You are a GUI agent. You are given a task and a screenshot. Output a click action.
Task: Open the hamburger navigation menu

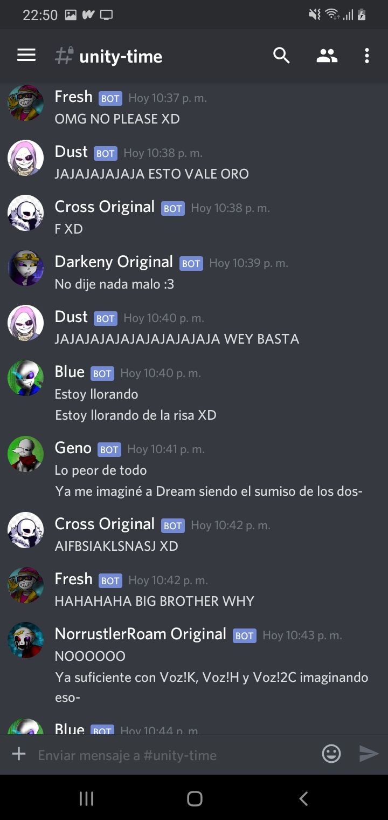coord(26,56)
